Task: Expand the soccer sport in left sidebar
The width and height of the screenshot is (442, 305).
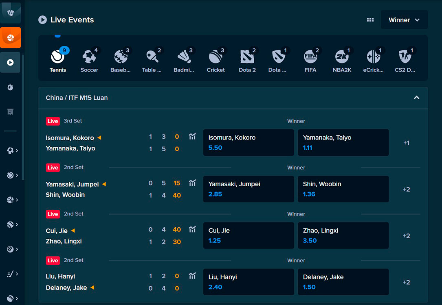Action: pos(10,150)
